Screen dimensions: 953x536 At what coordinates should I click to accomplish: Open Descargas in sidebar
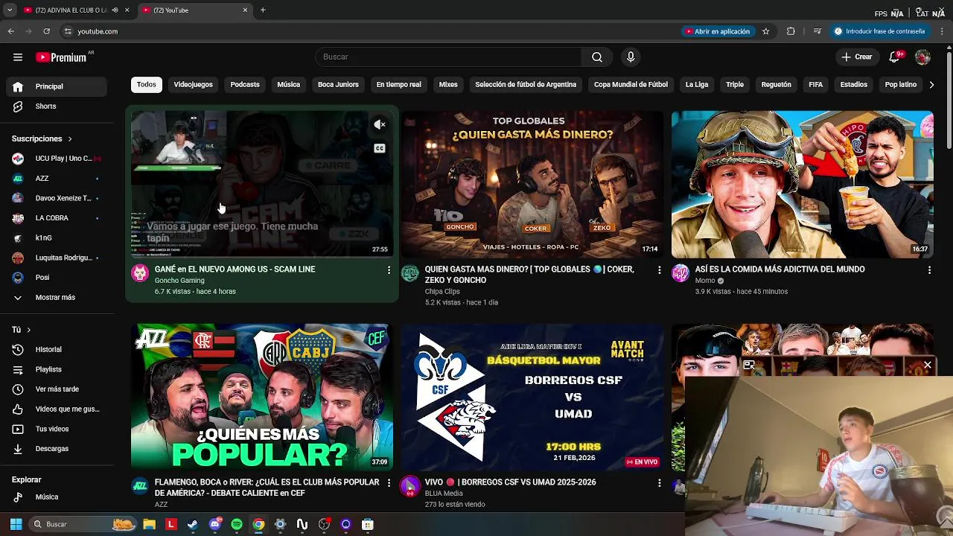(57, 449)
